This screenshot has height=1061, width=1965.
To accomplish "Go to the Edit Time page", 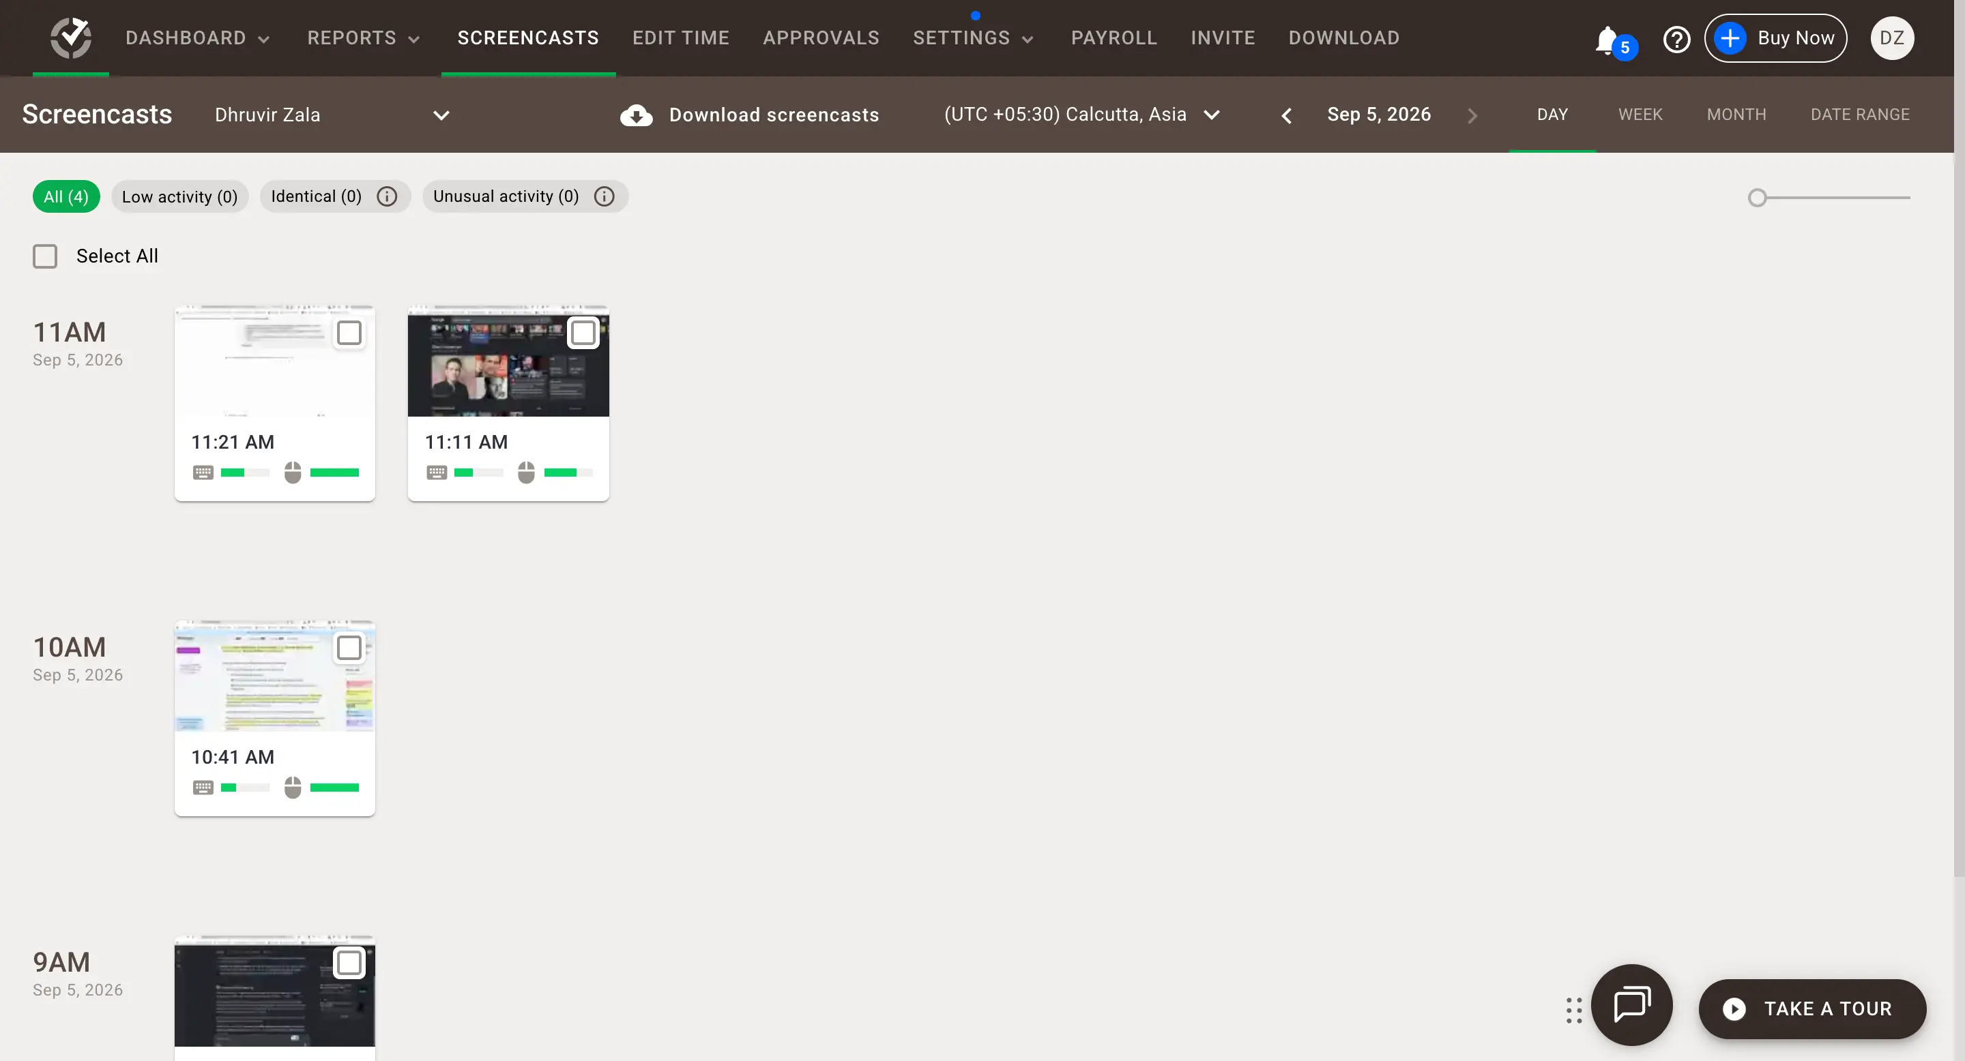I will coord(680,38).
